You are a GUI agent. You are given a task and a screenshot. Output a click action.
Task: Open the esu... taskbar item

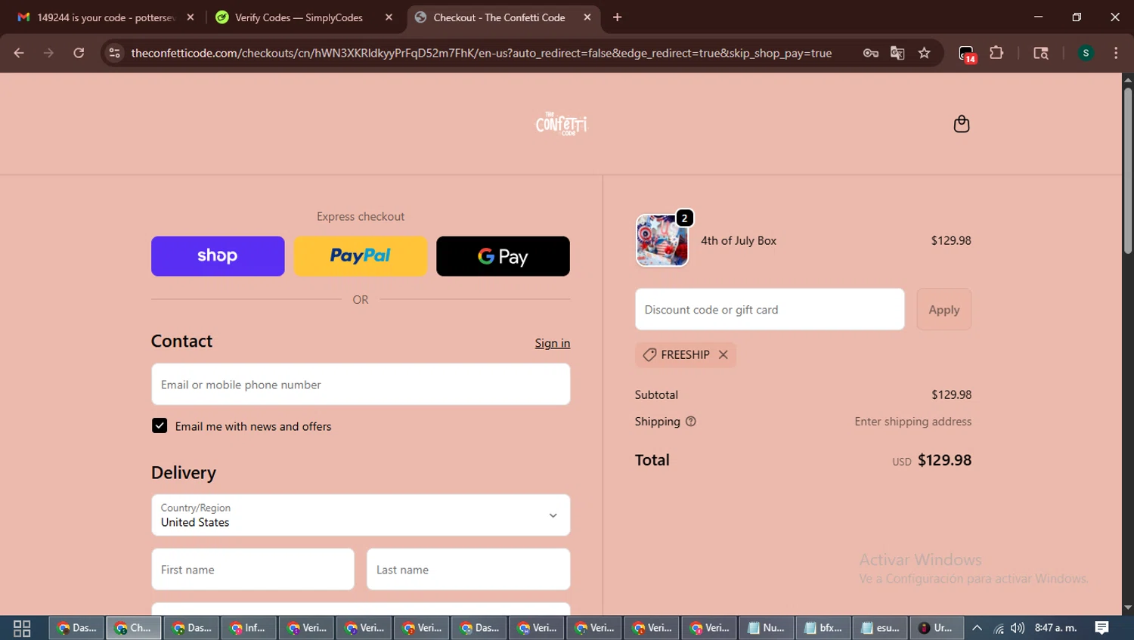(x=880, y=628)
